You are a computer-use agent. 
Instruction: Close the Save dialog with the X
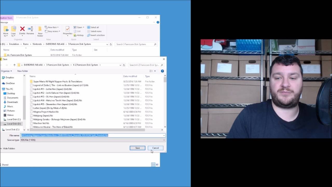164,59
